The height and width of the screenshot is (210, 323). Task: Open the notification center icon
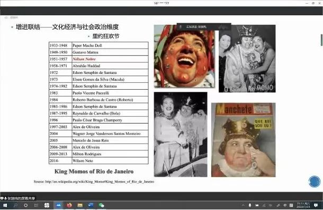coord(316,205)
